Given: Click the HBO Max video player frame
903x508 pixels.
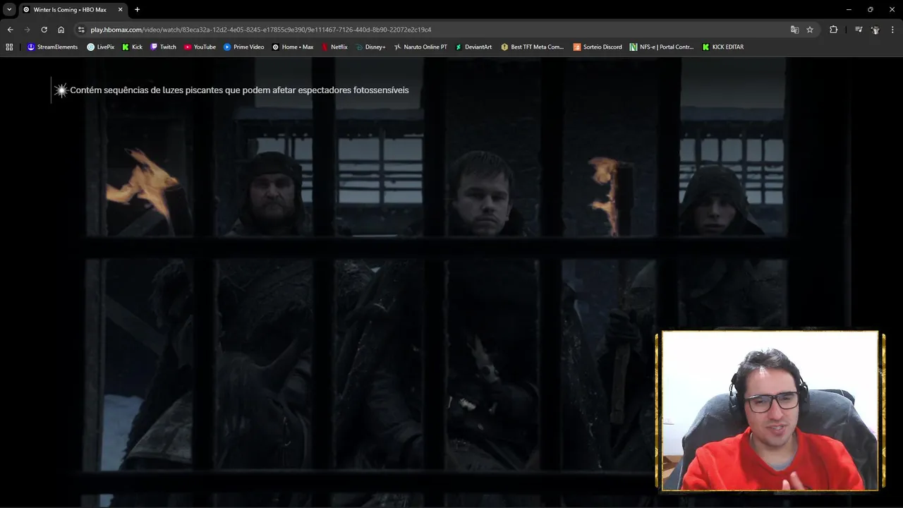Looking at the screenshot, I should point(451,282).
